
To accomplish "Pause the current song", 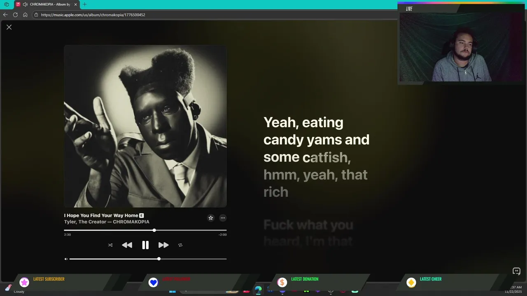I will point(145,245).
